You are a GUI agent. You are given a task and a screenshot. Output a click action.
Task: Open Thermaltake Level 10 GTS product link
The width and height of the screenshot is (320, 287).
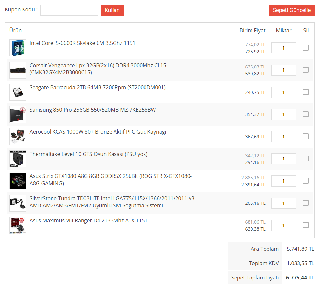pyautogui.click(x=88, y=154)
